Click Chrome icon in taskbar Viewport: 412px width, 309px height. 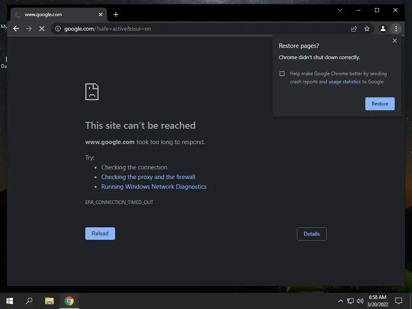(x=69, y=301)
